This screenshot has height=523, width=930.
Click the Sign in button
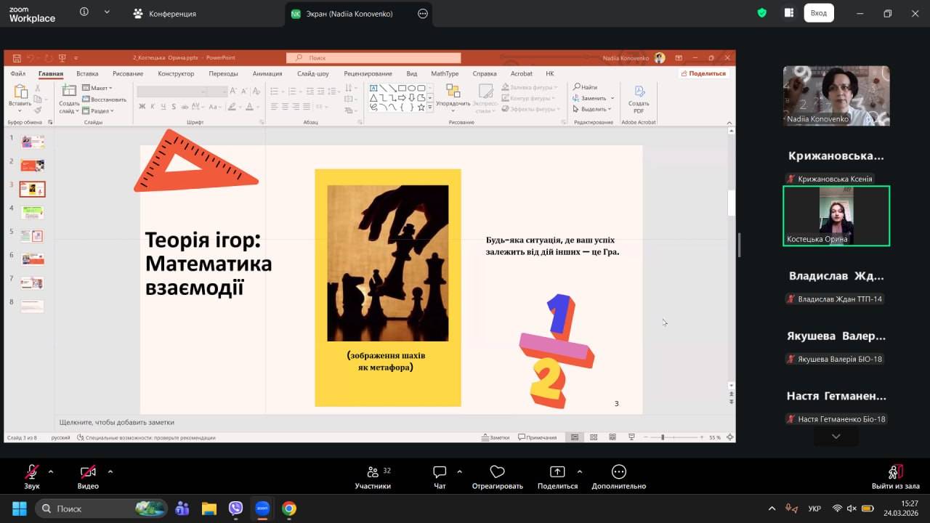pyautogui.click(x=819, y=13)
